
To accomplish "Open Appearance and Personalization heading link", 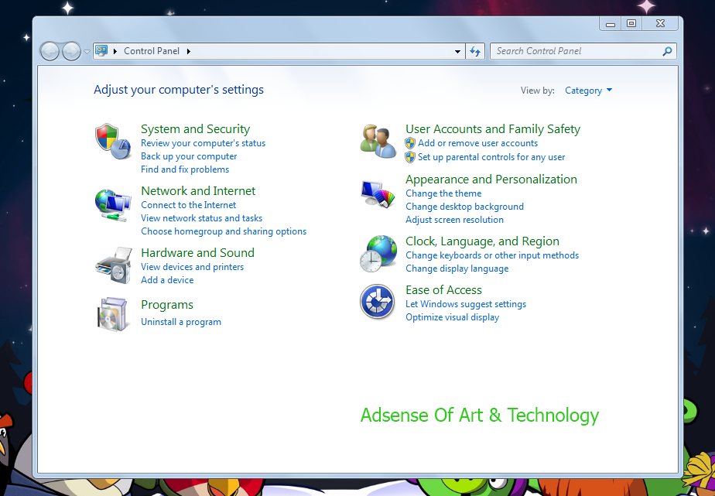I will [491, 180].
